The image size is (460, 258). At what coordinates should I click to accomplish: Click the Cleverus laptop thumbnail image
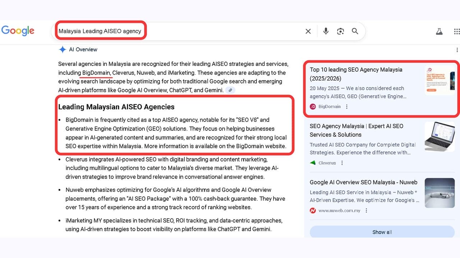click(439, 137)
